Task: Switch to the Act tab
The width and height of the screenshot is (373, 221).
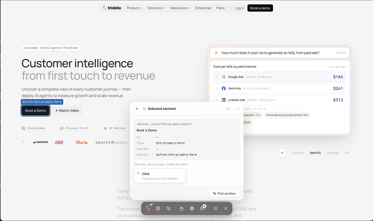Action: click(347, 153)
